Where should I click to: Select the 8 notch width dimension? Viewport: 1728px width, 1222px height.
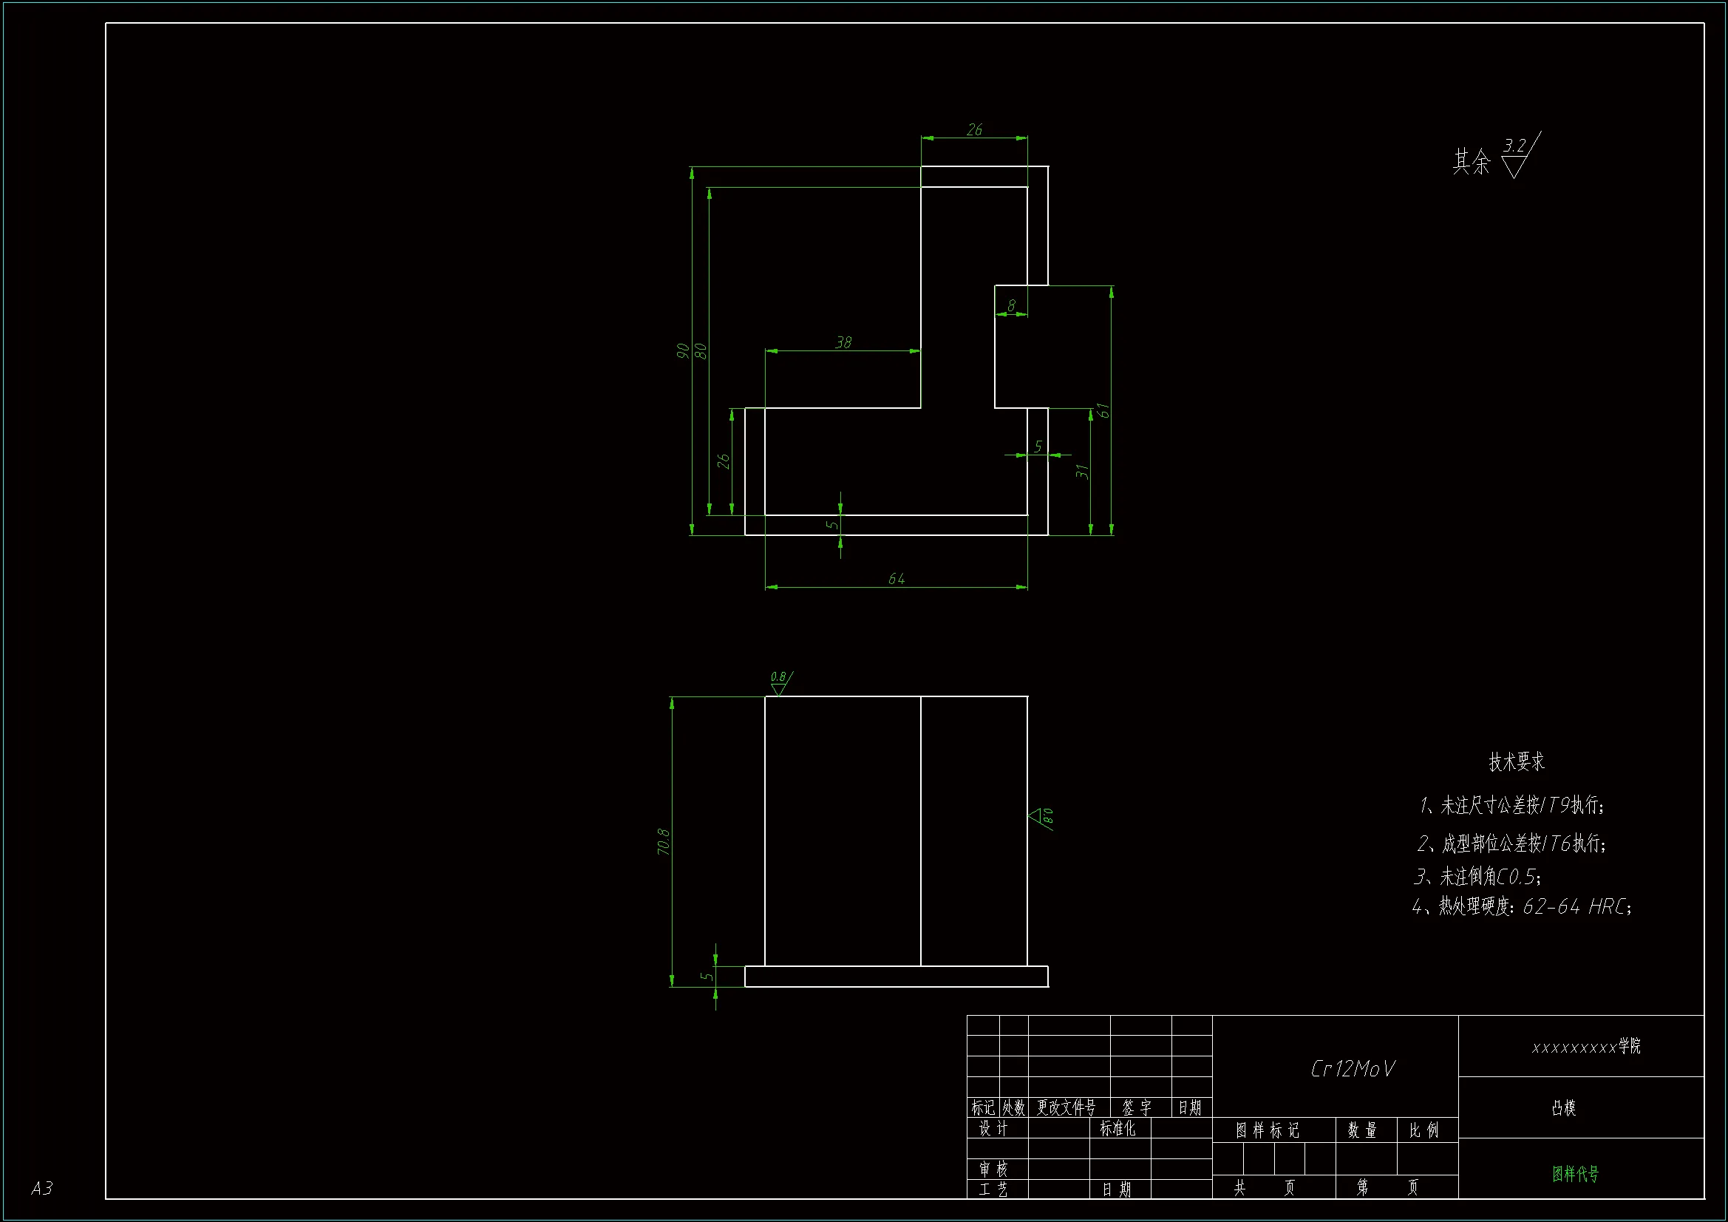(x=1011, y=306)
